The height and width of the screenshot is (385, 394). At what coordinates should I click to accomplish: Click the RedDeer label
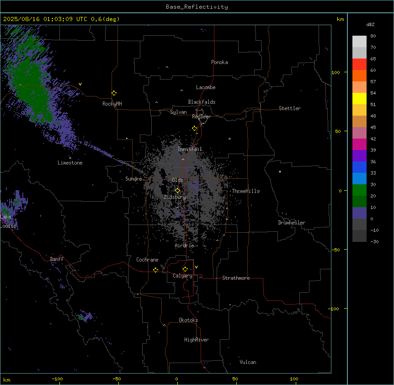(x=201, y=117)
